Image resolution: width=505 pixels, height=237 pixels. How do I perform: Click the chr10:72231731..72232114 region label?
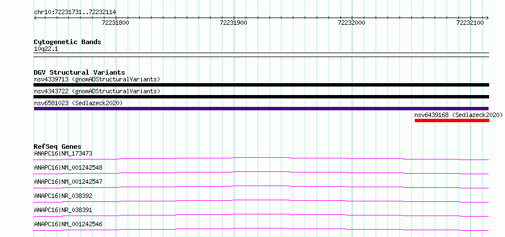(x=75, y=12)
